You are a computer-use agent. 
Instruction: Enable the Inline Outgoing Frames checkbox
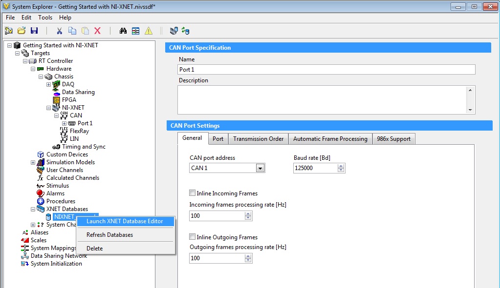pyautogui.click(x=192, y=237)
